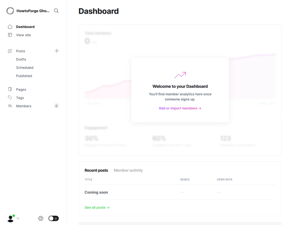Click the HowtoForge Ghost site logo
The image size is (282, 225).
[11, 11]
